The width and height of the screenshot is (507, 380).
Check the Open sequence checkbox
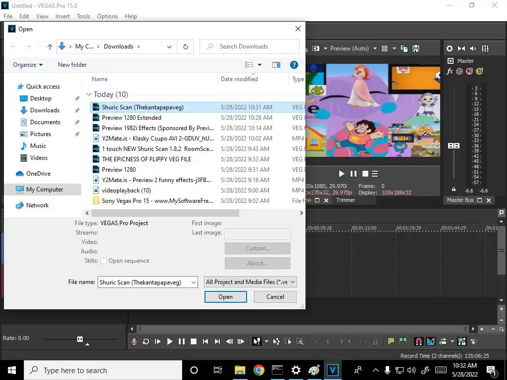pos(104,261)
